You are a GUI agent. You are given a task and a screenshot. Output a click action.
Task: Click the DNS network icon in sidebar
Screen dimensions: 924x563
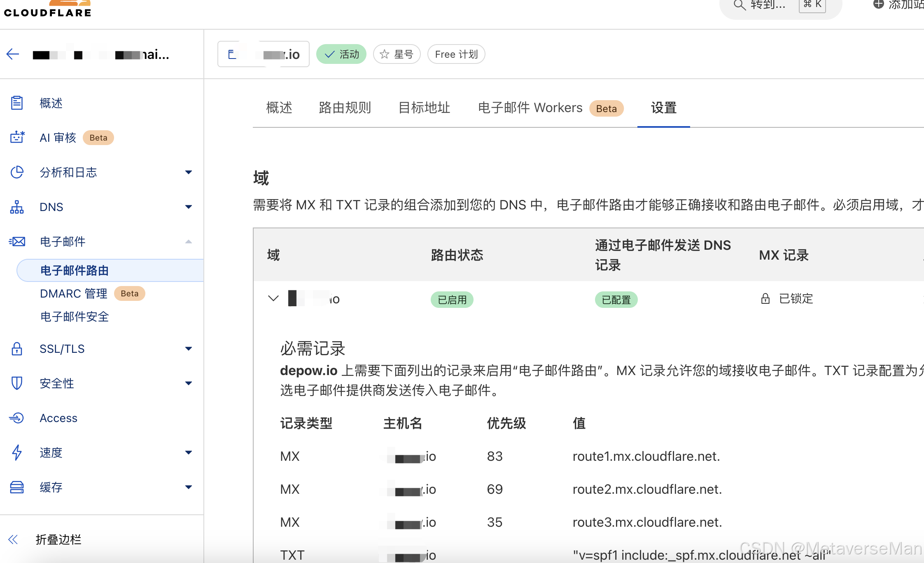[17, 206]
